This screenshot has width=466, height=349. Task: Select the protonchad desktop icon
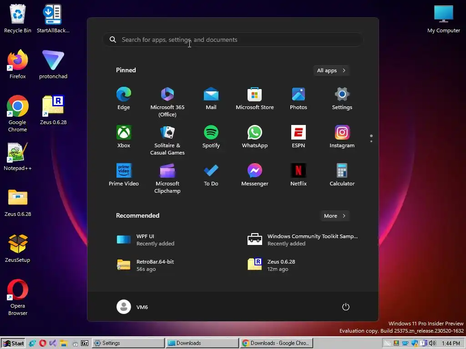[53, 65]
